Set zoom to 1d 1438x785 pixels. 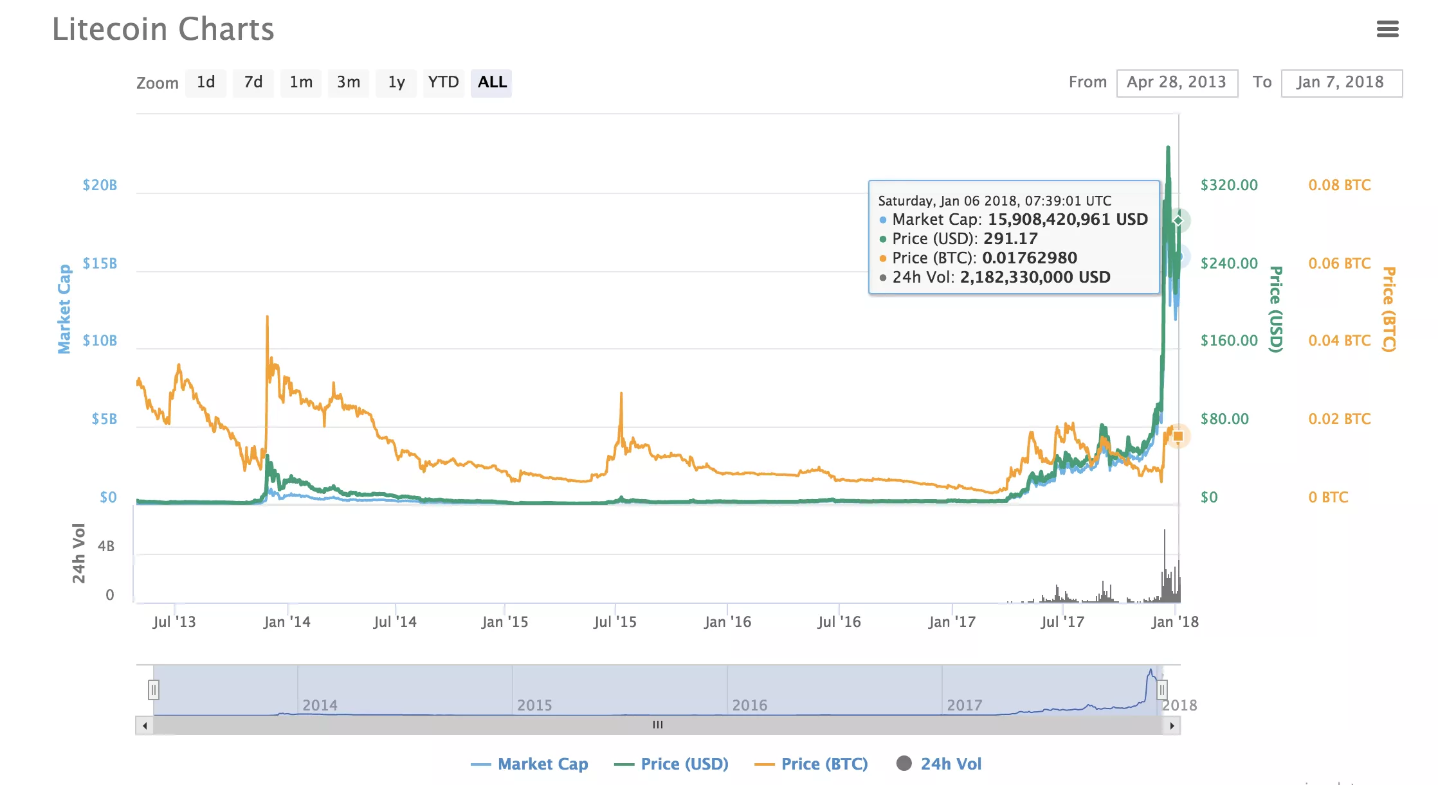tap(206, 83)
